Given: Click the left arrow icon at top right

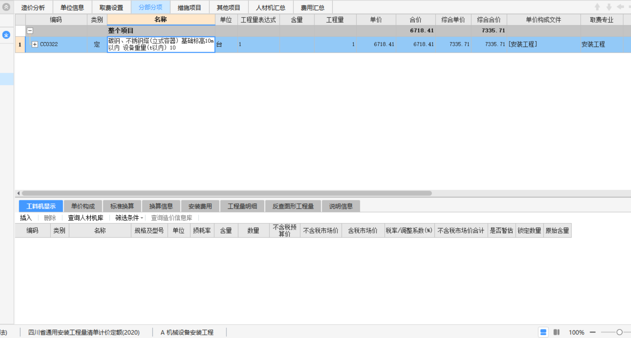Looking at the screenshot, I should coord(620,7).
